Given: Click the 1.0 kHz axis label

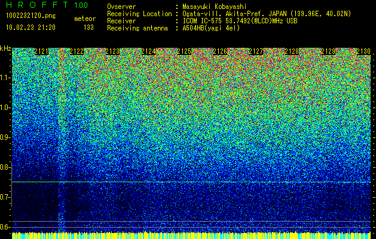Looking at the screenshot, I should [x=5, y=108].
